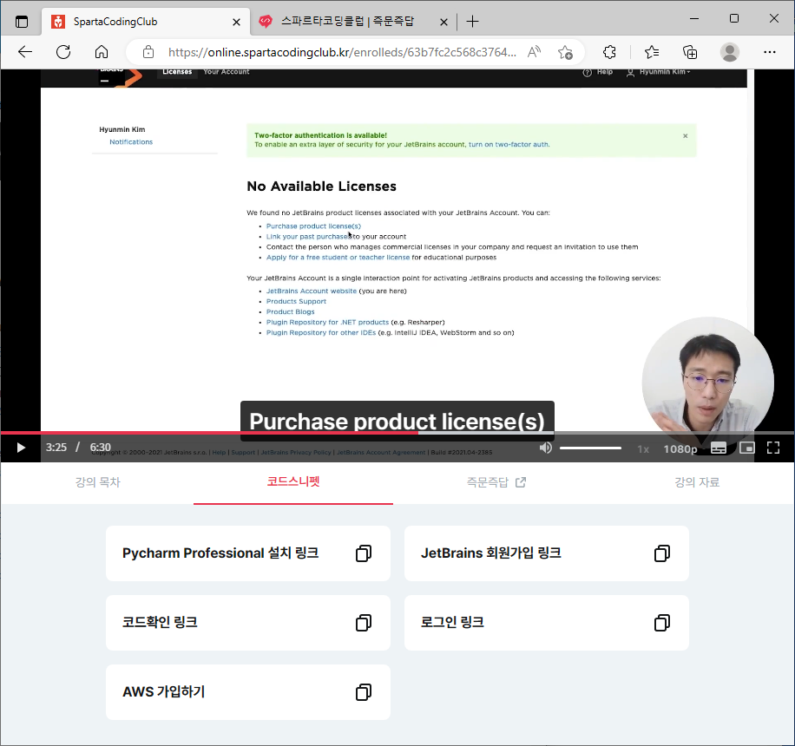Dismiss the two-factor authentication banner
Screen dimensions: 795x746
click(685, 136)
